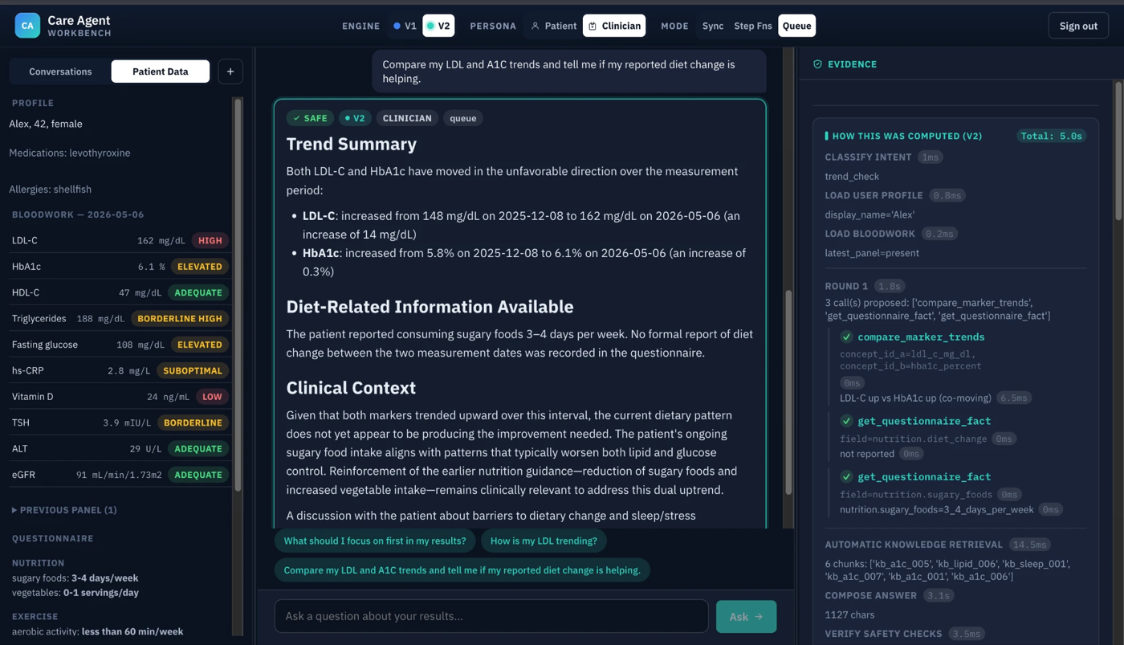Click checkmark icon for get_questionnaire_fact sugary_foods
The width and height of the screenshot is (1124, 645).
[x=846, y=476]
